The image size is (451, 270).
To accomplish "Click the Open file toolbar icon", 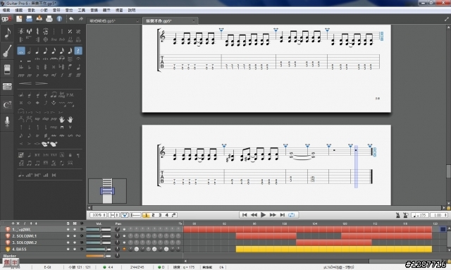I will tap(29, 19).
